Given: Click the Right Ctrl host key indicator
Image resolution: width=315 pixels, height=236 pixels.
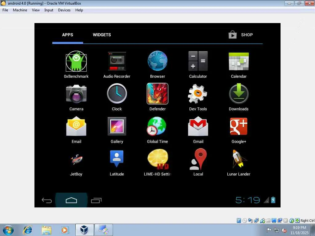Looking at the screenshot, I should point(307,221).
